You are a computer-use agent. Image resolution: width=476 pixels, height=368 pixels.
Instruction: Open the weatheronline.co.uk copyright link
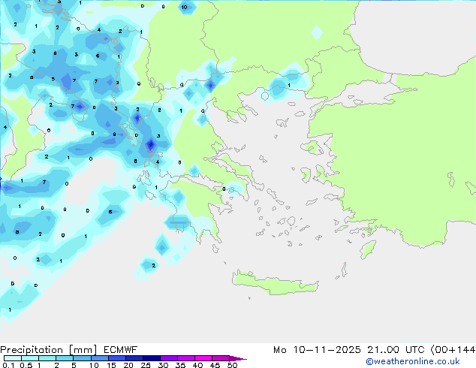[x=412, y=361]
